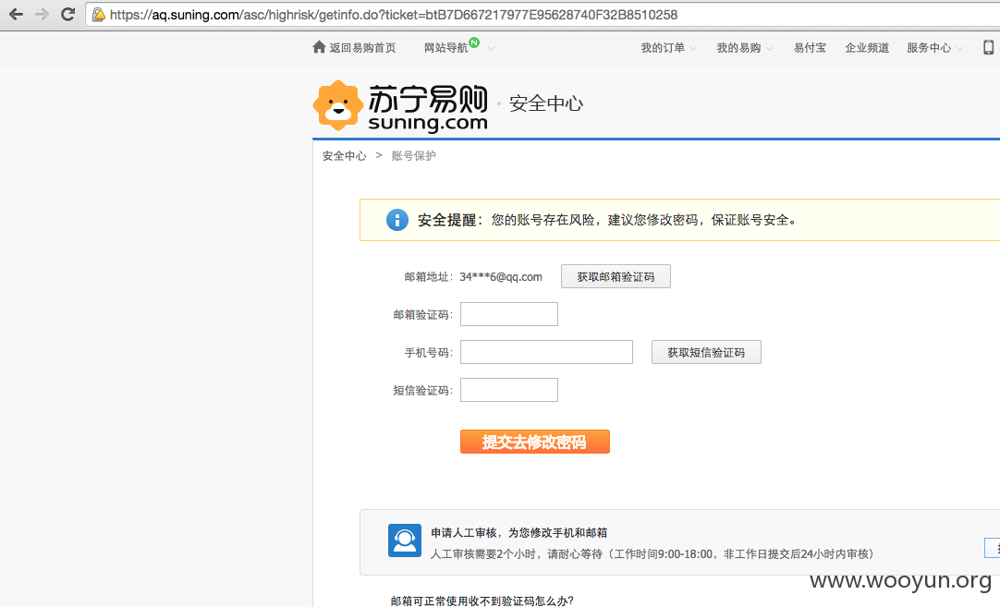Click the home icon beside 返回易购首页

[319, 46]
